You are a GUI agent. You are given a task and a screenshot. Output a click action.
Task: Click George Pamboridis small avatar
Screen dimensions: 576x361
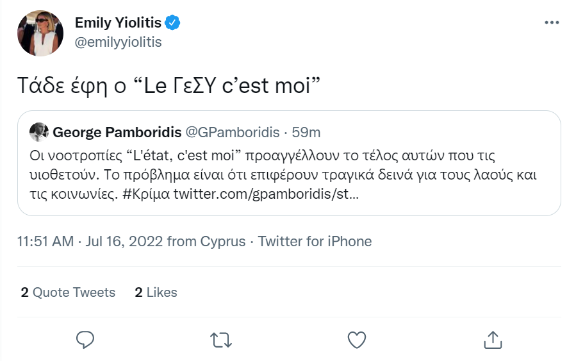pos(39,132)
